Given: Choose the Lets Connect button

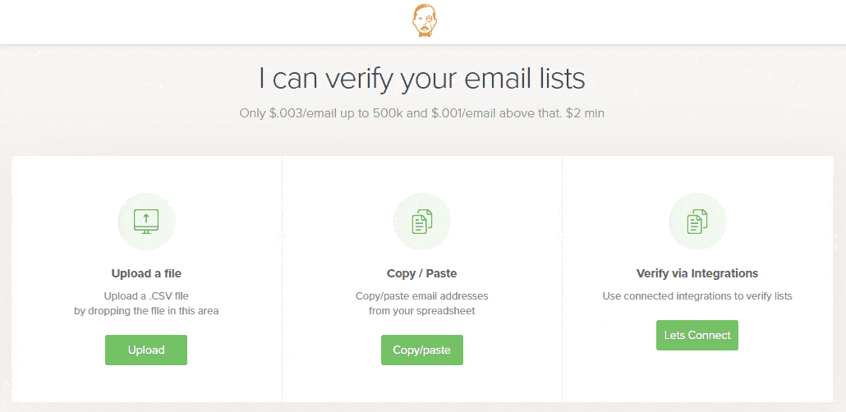Looking at the screenshot, I should coord(697,335).
